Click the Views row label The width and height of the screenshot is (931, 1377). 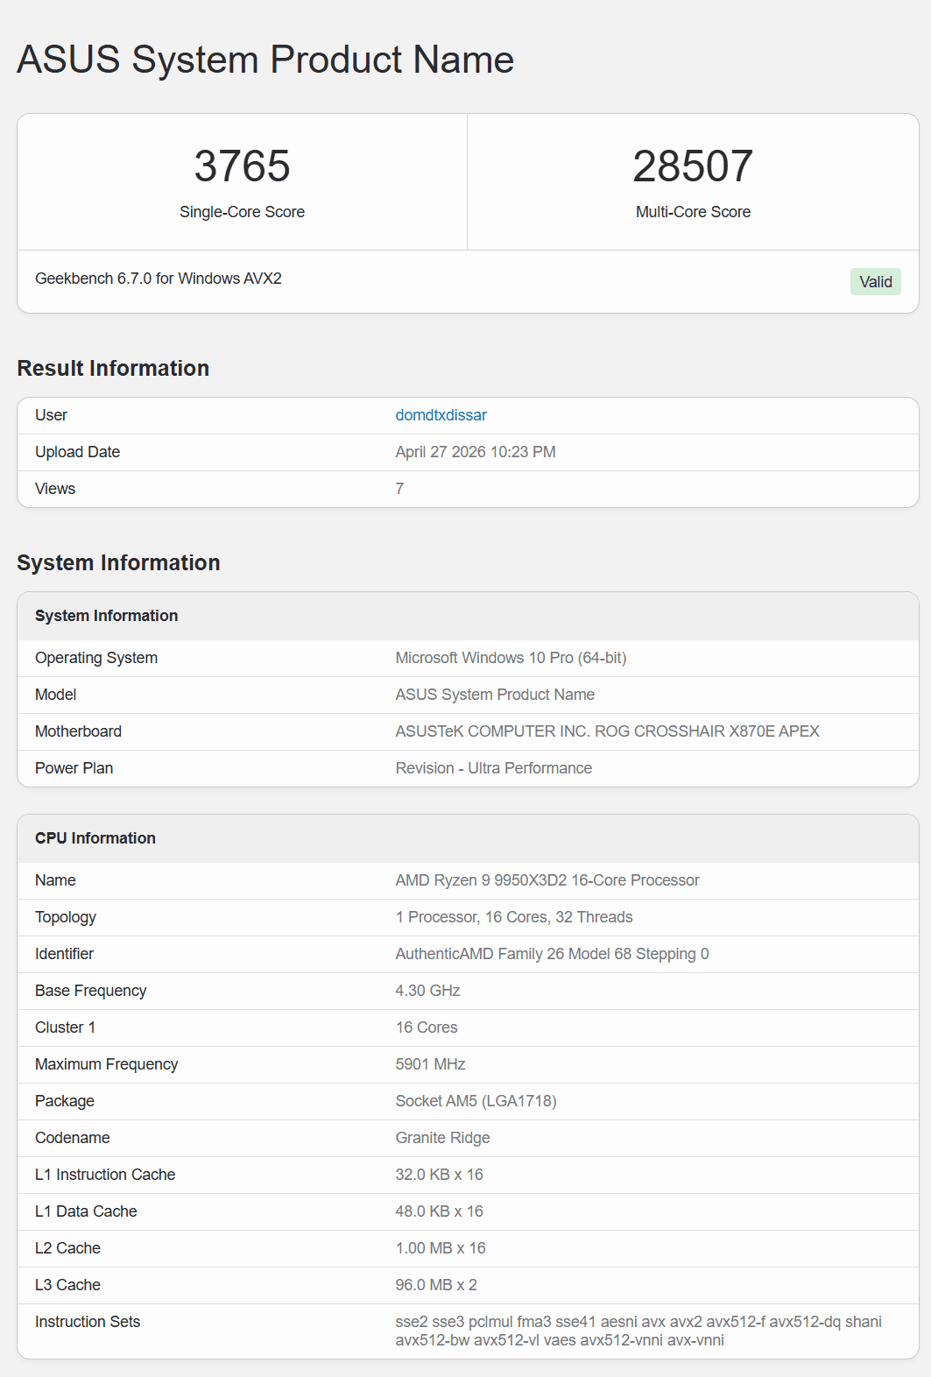pos(55,489)
